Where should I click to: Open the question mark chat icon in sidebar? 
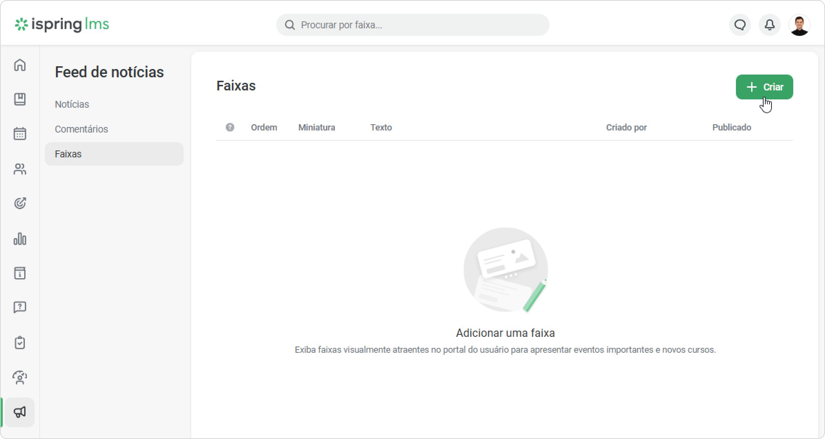coord(20,307)
